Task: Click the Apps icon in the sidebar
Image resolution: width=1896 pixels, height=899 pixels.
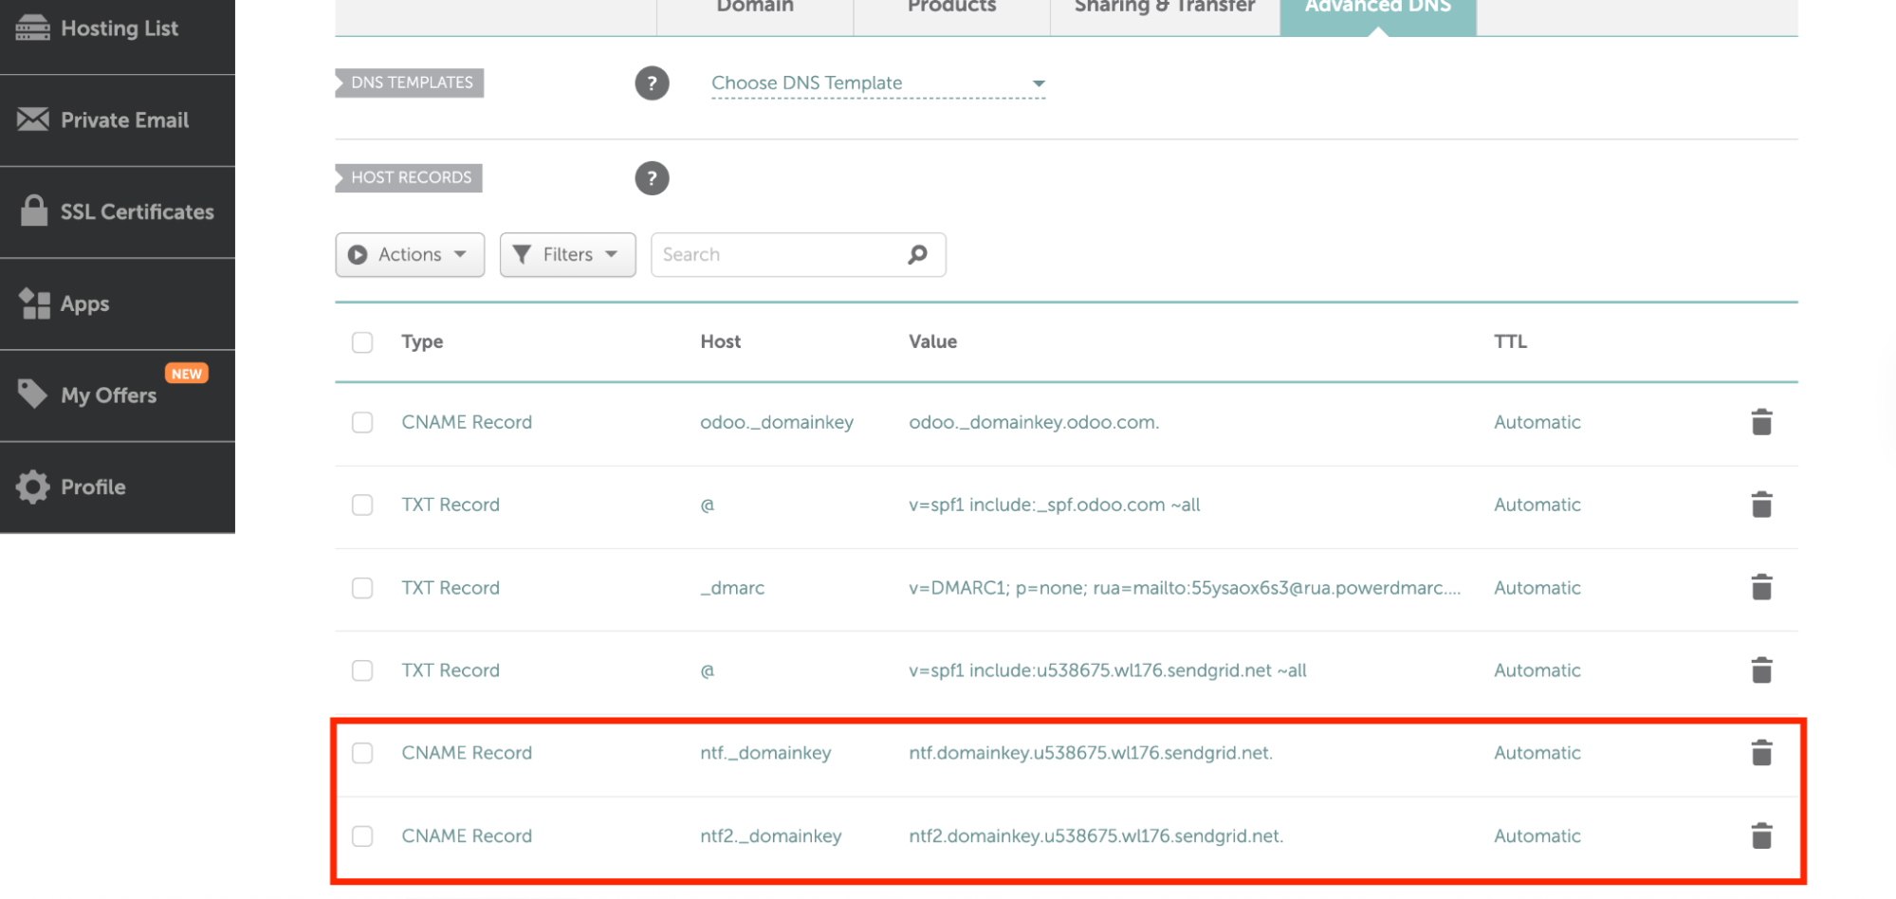Action: coord(33,303)
